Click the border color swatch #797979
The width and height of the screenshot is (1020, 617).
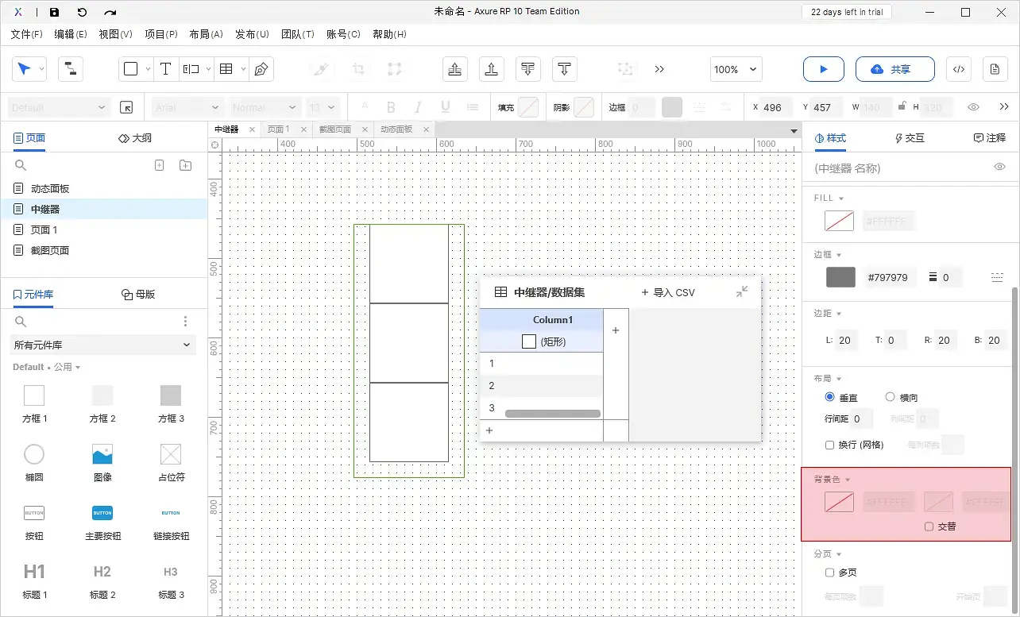click(840, 277)
